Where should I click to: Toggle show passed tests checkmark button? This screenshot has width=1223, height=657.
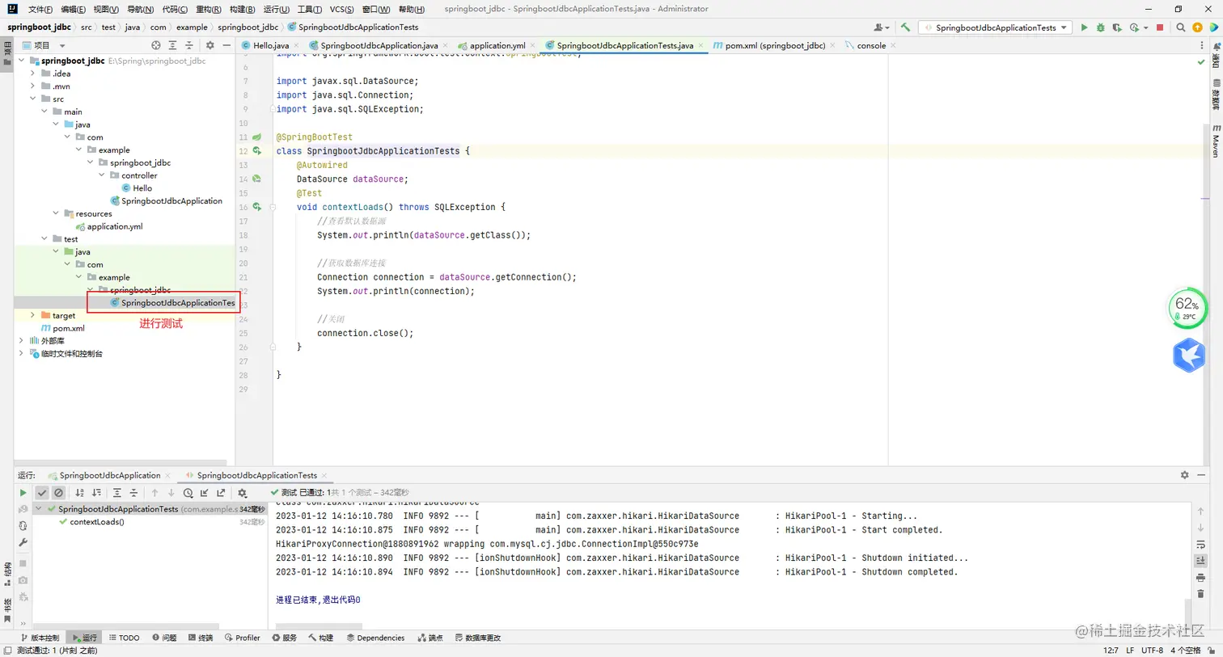pyautogui.click(x=42, y=493)
